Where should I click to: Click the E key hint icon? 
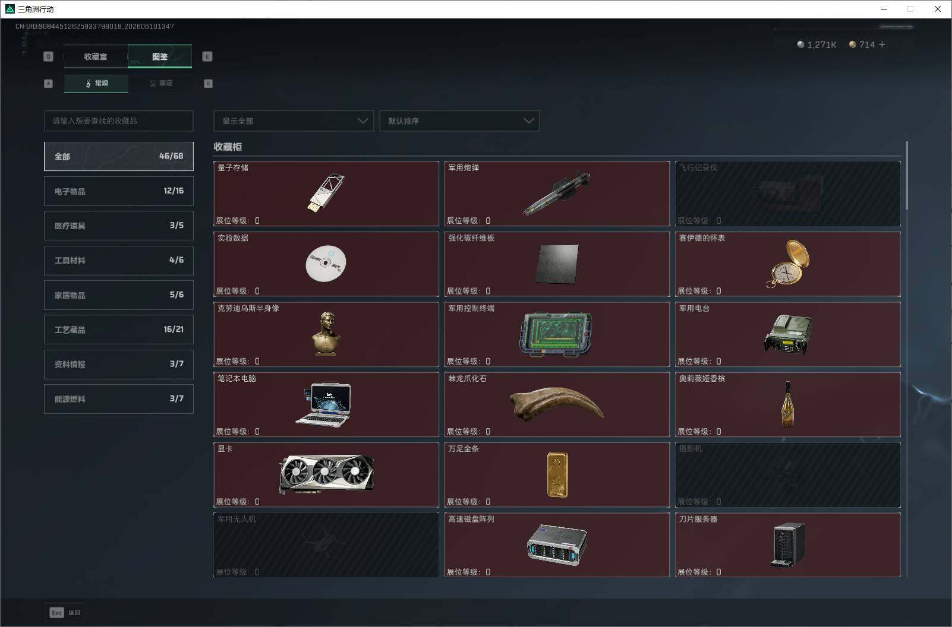point(207,56)
